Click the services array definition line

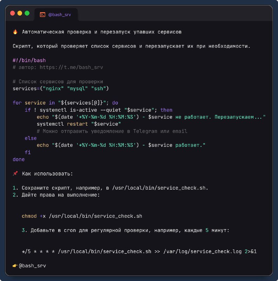61,89
